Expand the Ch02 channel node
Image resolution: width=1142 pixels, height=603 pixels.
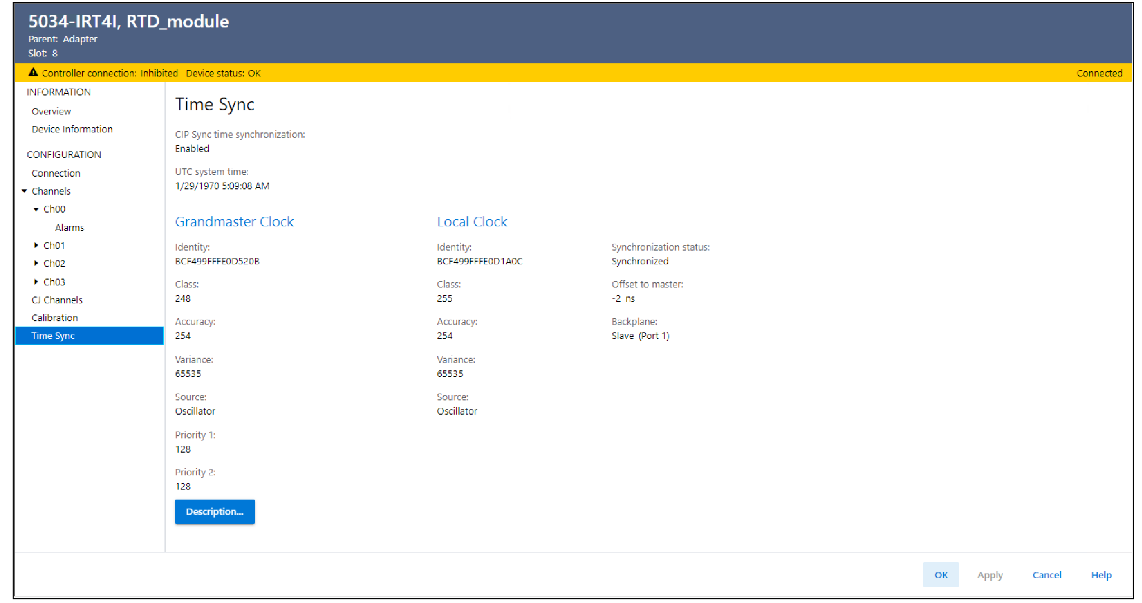pos(36,263)
